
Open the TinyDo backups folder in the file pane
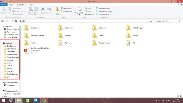point(101,43)
